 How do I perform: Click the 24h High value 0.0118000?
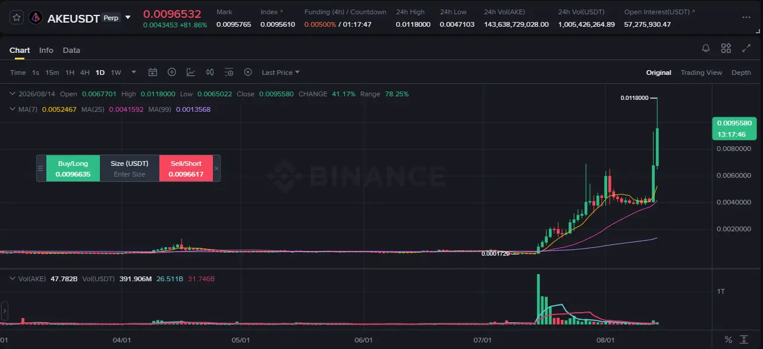(413, 24)
